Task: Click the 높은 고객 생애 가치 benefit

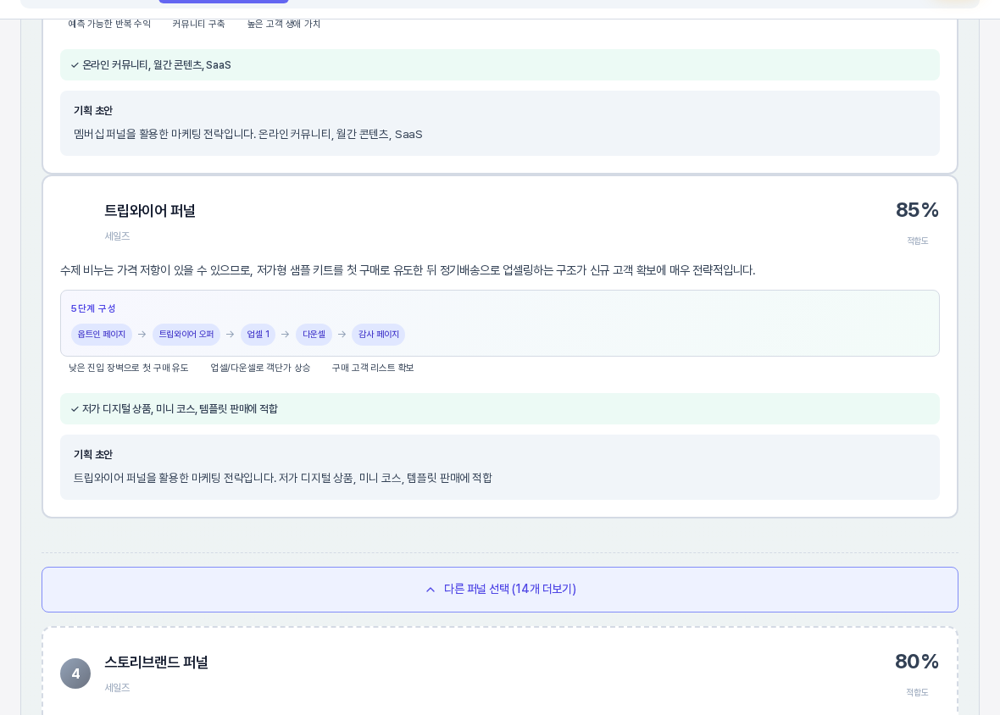Action: click(284, 25)
